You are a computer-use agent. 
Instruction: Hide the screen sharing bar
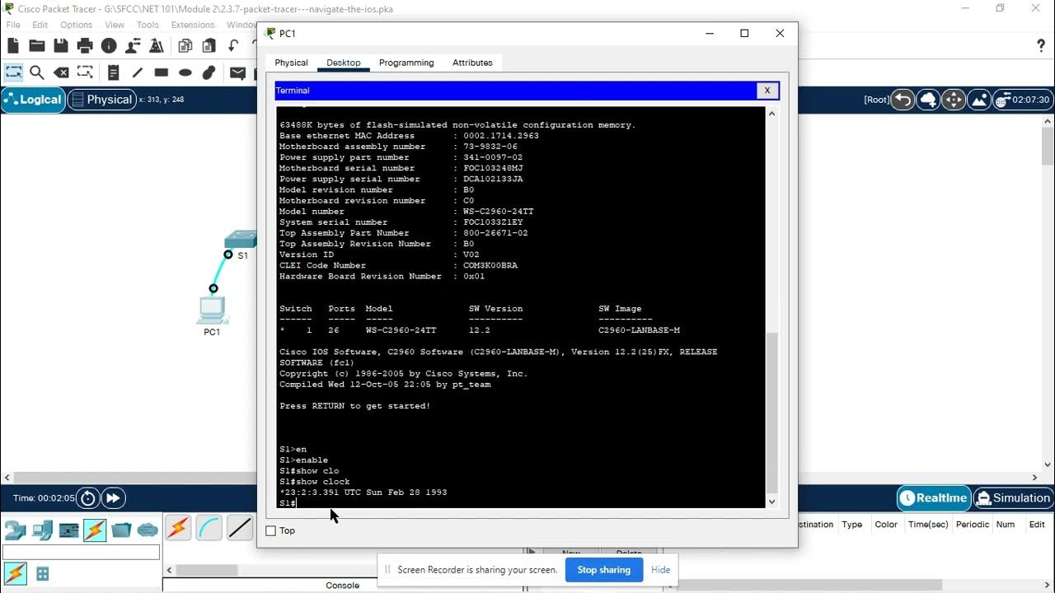click(x=660, y=570)
